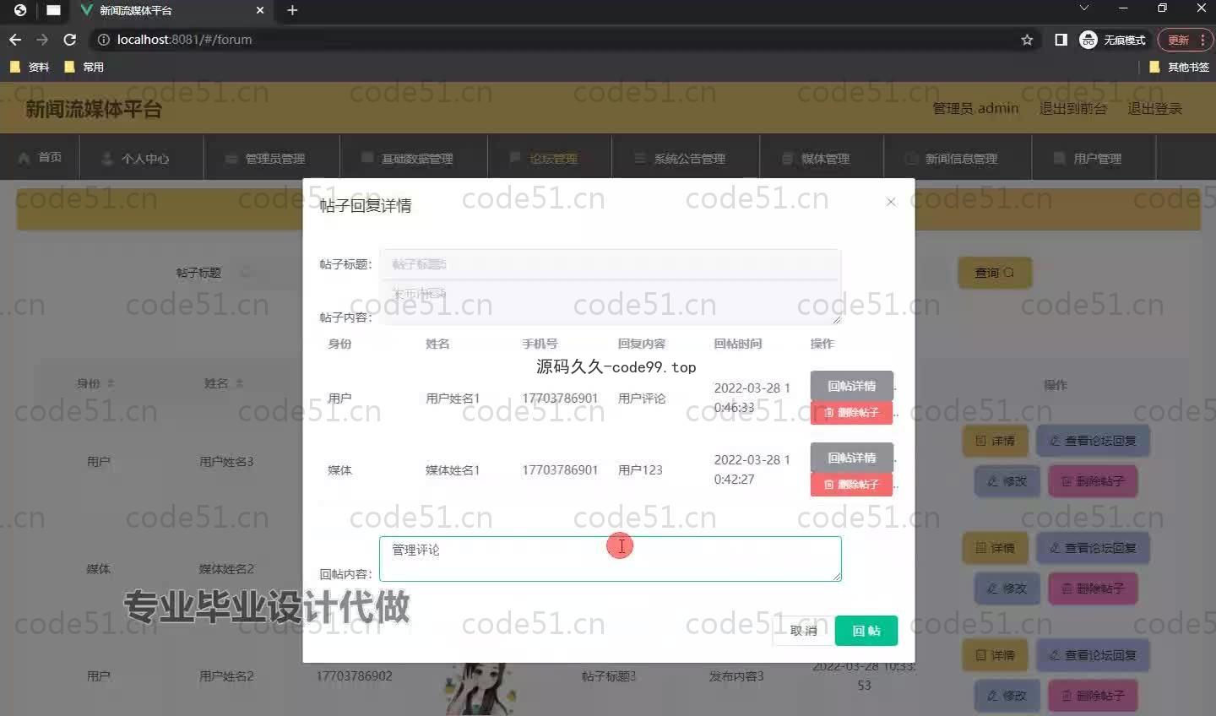Close the 新闻流媒体平台 tab
Image resolution: width=1216 pixels, height=716 pixels.
[x=260, y=10]
